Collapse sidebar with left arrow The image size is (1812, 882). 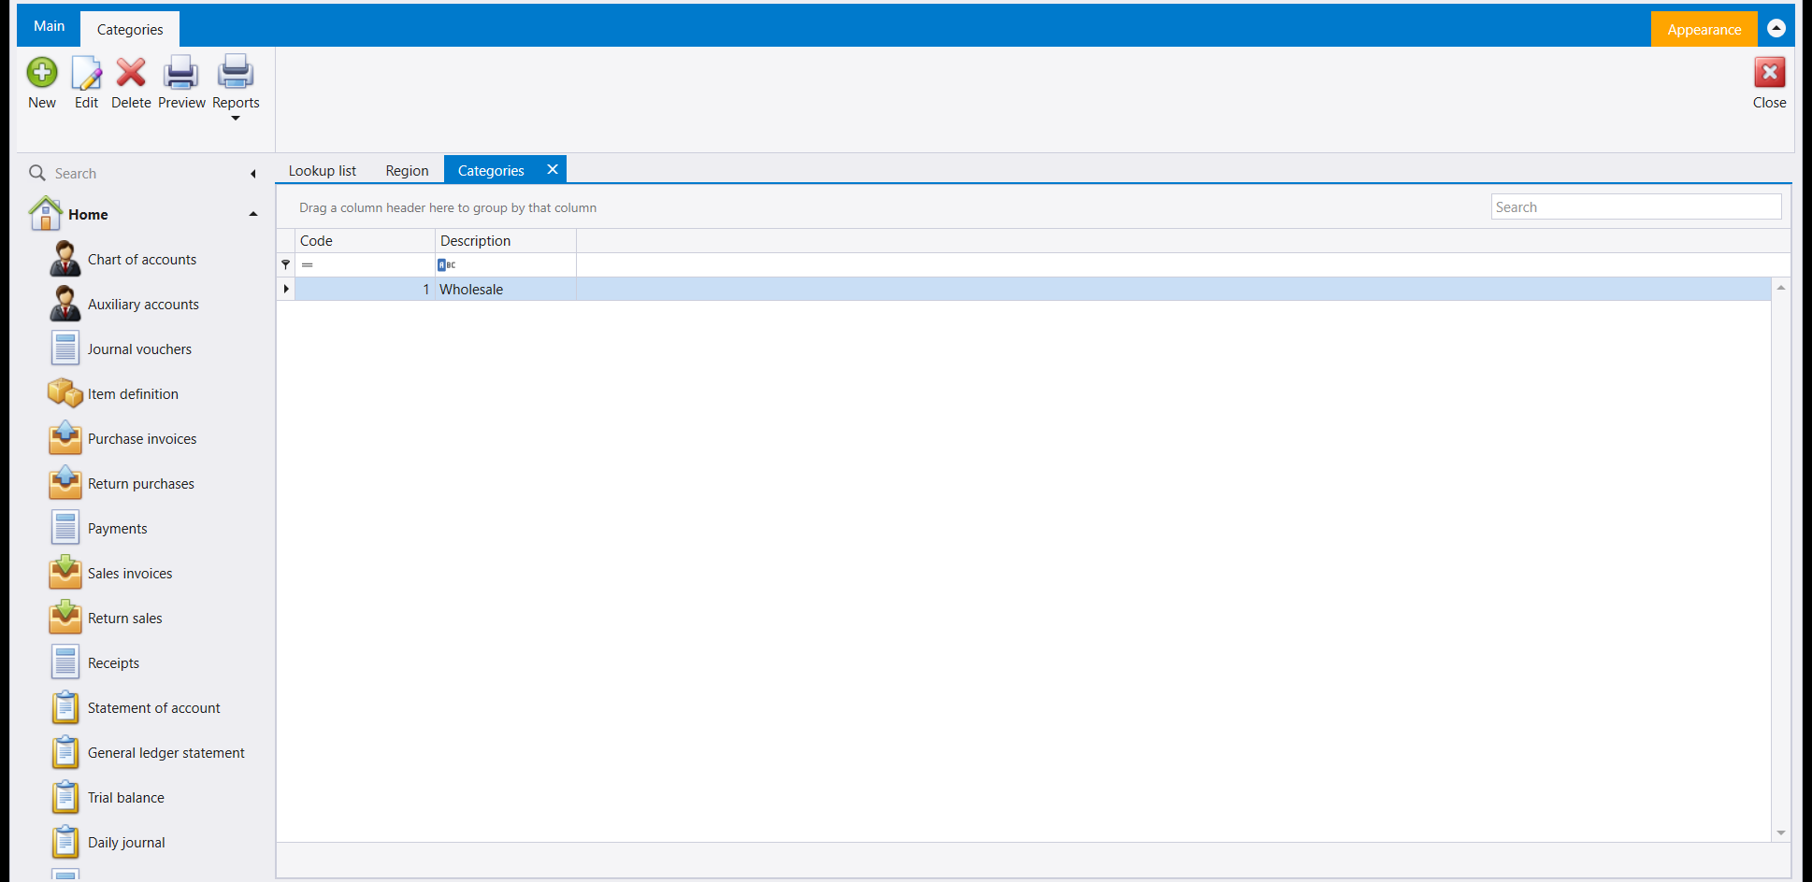coord(252,174)
